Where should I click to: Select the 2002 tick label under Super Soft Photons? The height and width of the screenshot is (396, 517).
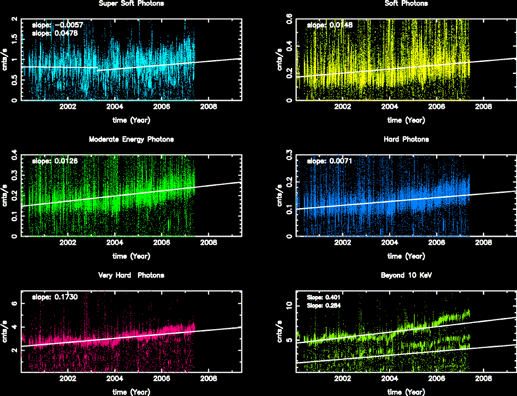point(68,107)
